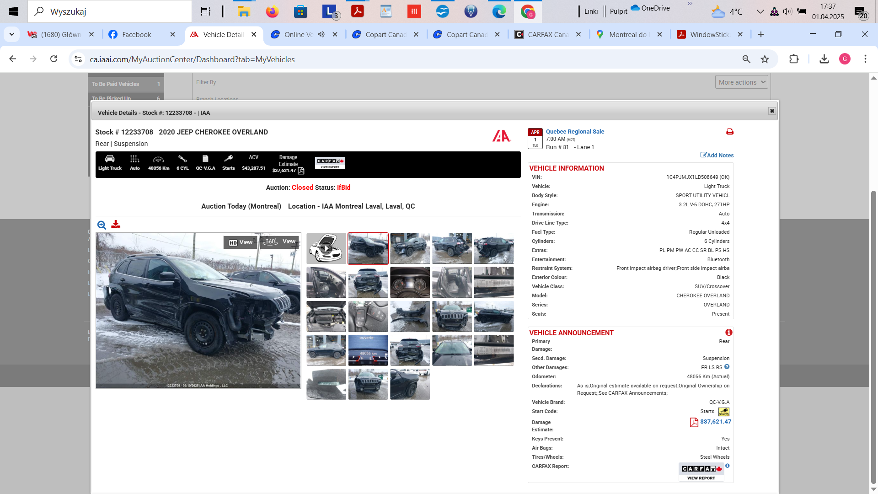Click the red PDF icon beside $37,621.47
Screen dimensions: 878x494
(x=694, y=422)
